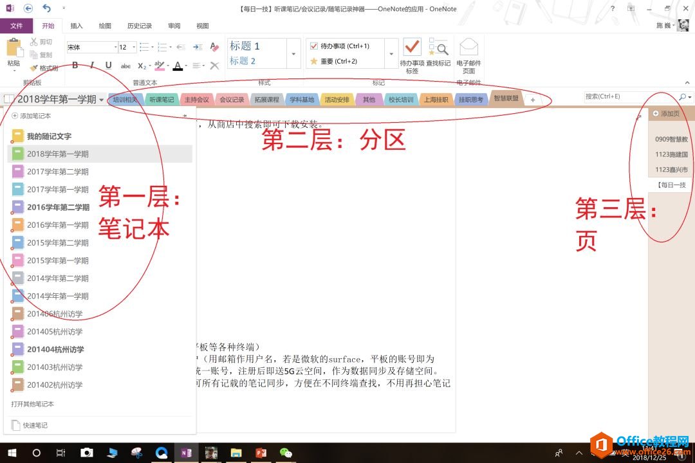Toggle the 待办事项 (Ctrl+1) tag checkbox
This screenshot has width=695, height=463.
click(x=314, y=46)
